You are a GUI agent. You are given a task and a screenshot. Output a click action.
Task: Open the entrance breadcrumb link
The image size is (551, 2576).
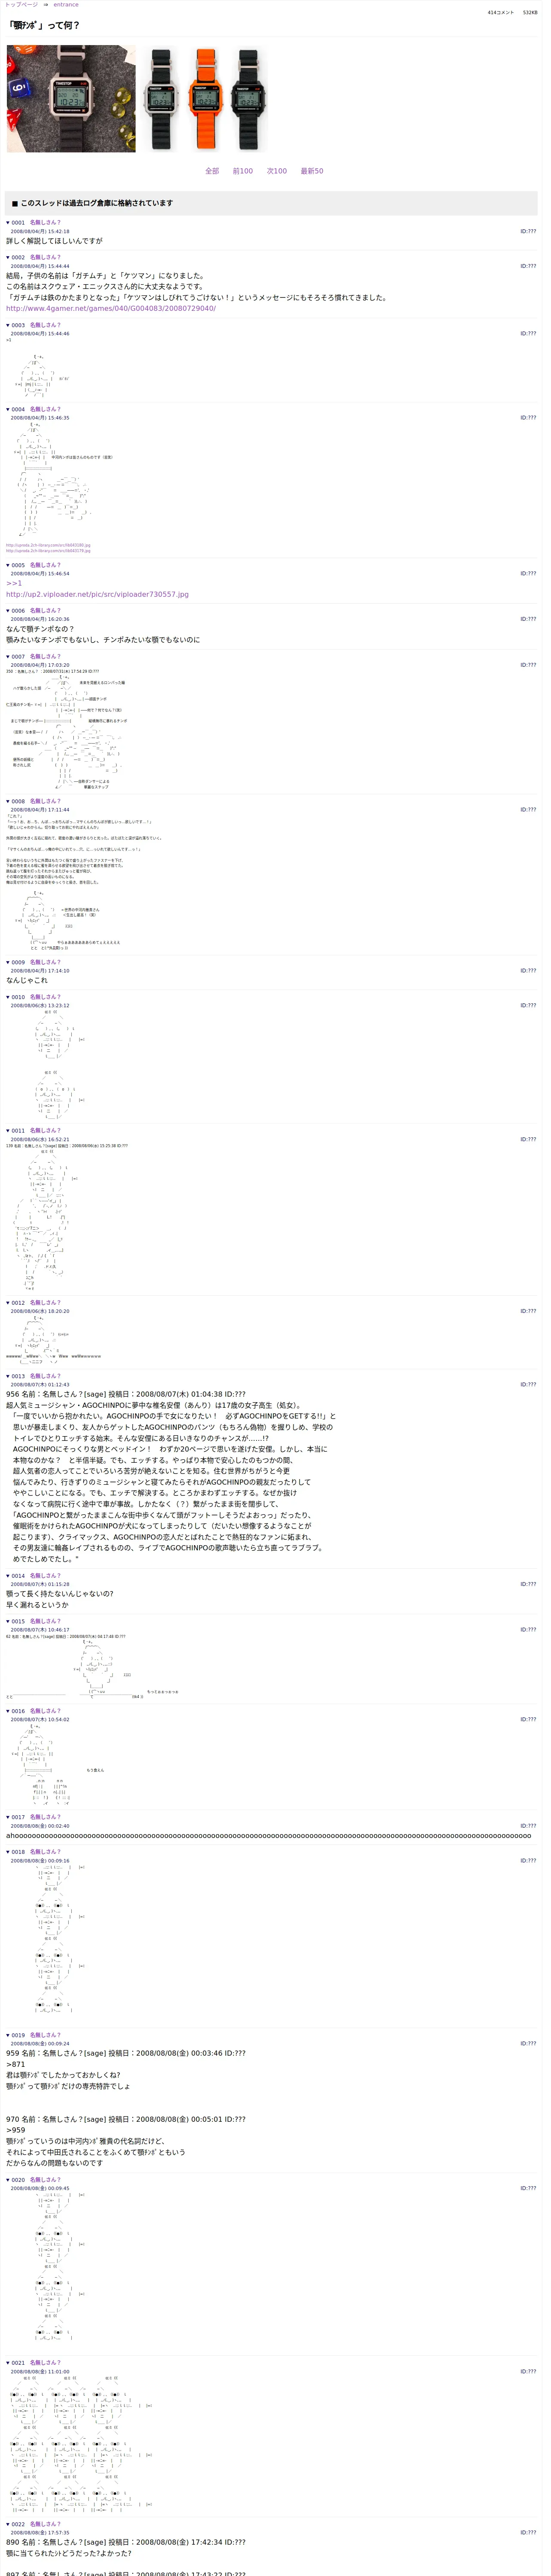(66, 5)
